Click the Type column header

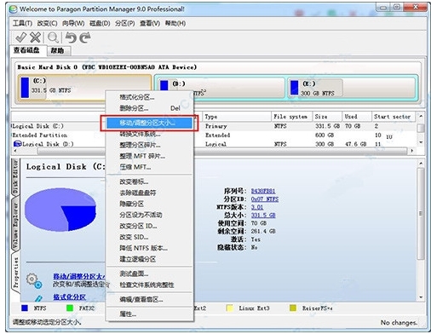point(237,117)
